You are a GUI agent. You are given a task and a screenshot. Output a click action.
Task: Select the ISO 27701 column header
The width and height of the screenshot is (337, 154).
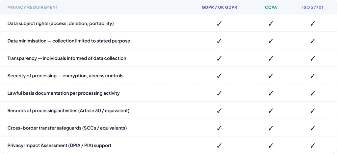313,7
